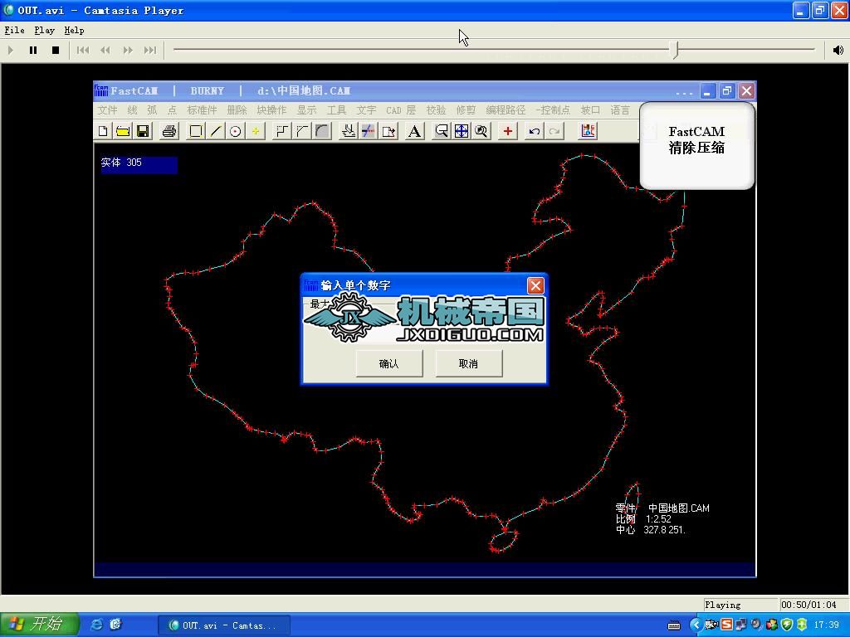Open the FastCAM 标准件 menu

tap(202, 110)
